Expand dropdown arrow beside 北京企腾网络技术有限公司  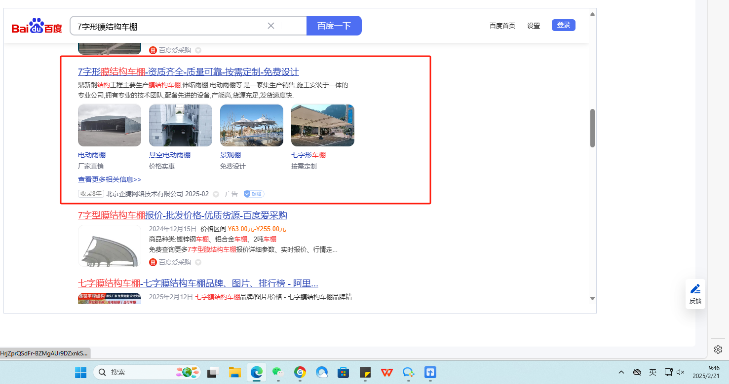(216, 194)
